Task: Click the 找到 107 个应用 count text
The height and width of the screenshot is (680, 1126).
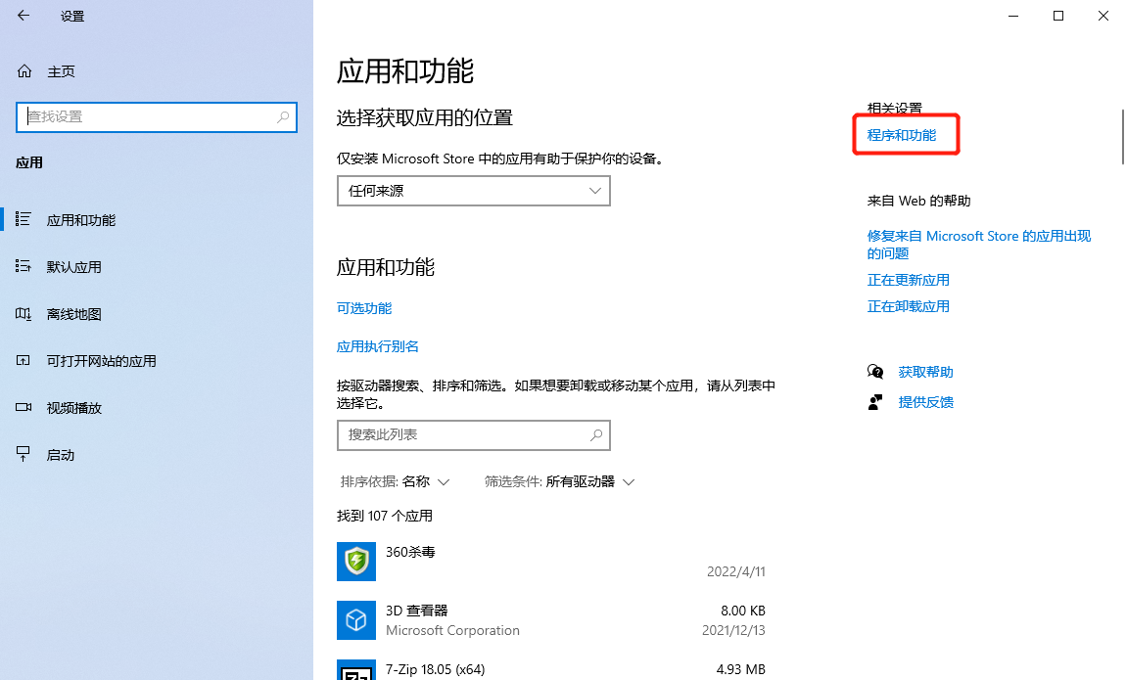Action: [x=385, y=516]
